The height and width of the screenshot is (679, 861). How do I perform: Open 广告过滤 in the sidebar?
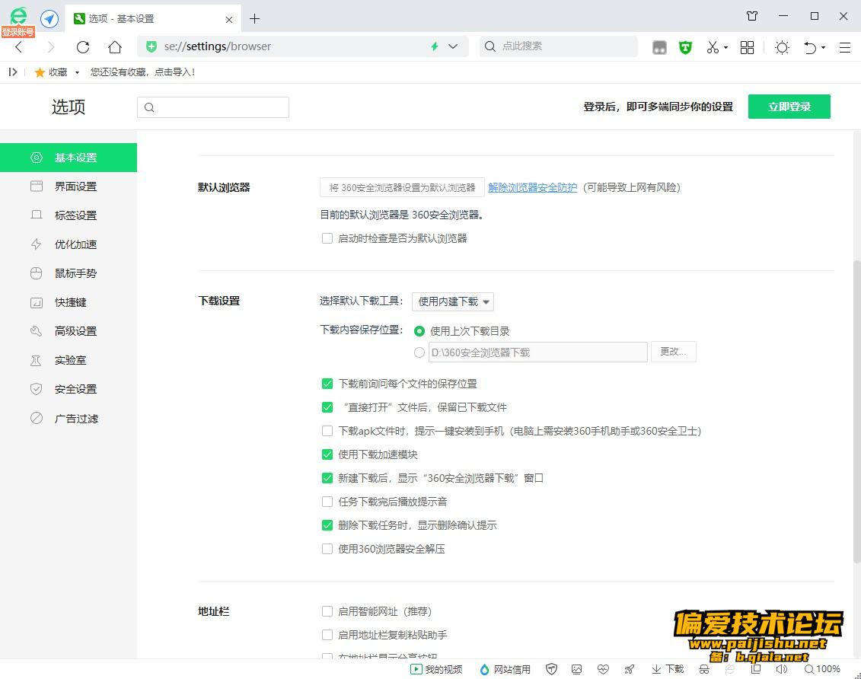[69, 418]
